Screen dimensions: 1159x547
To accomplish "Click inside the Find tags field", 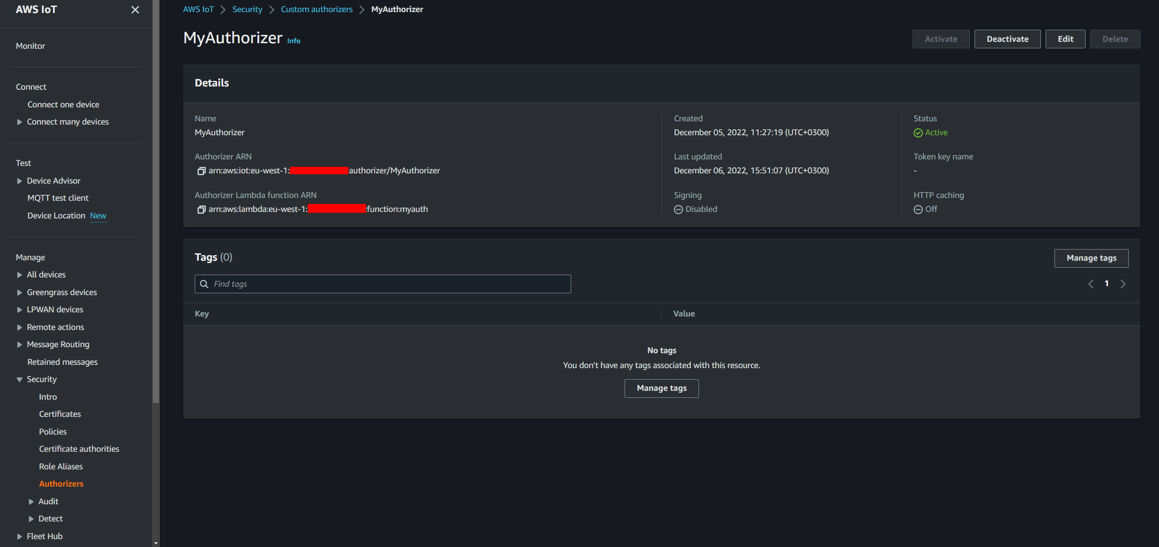I will [382, 283].
